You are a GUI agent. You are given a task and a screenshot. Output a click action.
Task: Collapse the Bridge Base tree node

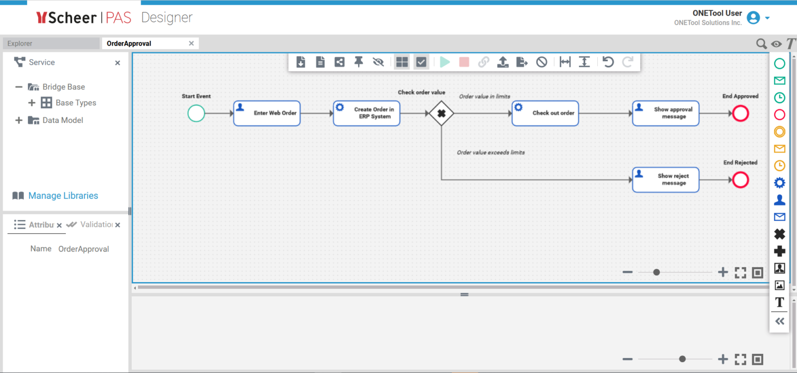[x=19, y=87]
